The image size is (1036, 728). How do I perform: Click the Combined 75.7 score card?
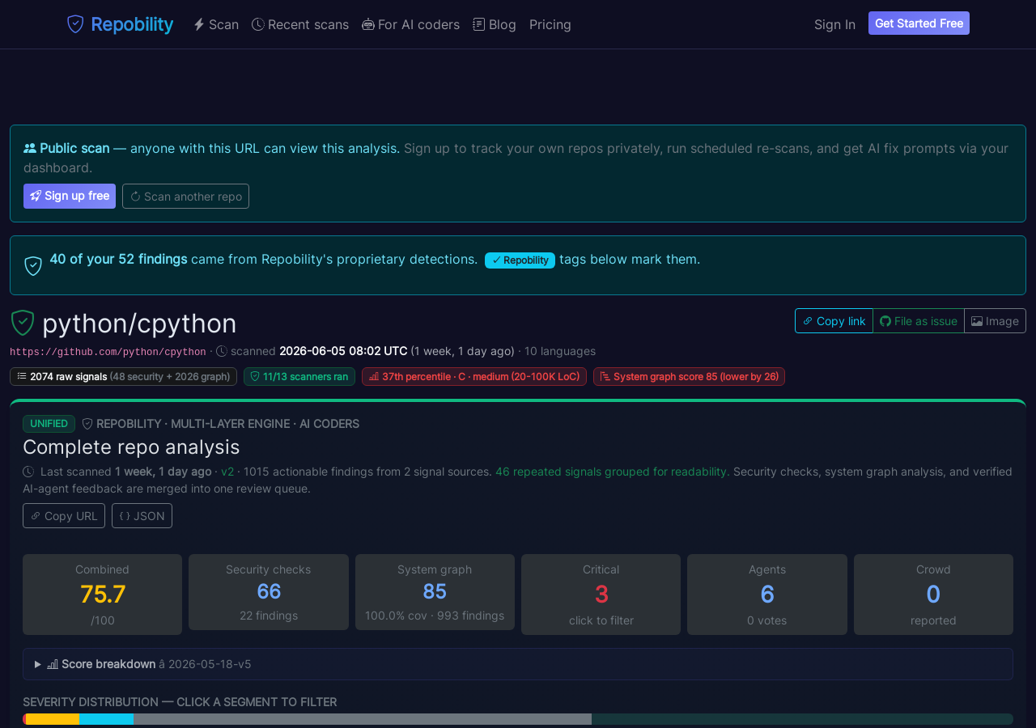point(102,595)
